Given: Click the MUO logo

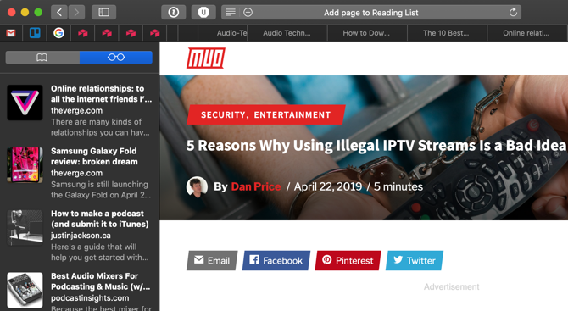Looking at the screenshot, I should click(x=206, y=58).
